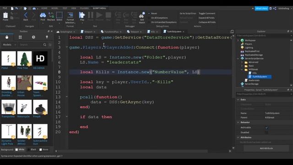Expand the Basic folder

pos(242,66)
